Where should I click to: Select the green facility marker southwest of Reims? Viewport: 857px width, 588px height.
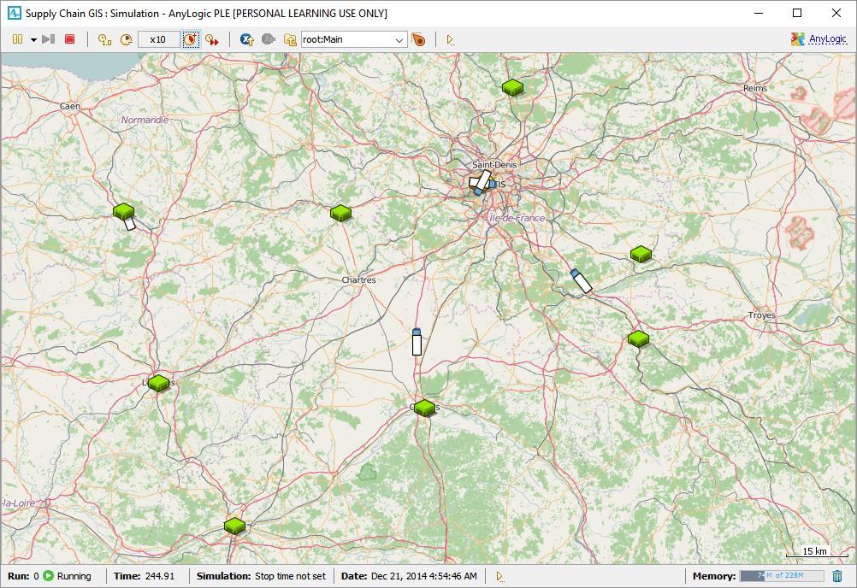[641, 254]
